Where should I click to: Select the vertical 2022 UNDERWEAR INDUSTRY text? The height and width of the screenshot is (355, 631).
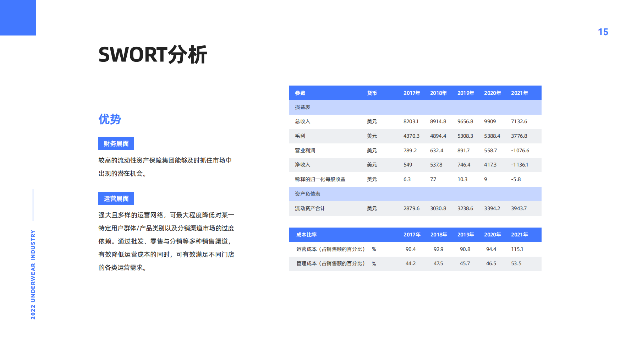coord(33,274)
